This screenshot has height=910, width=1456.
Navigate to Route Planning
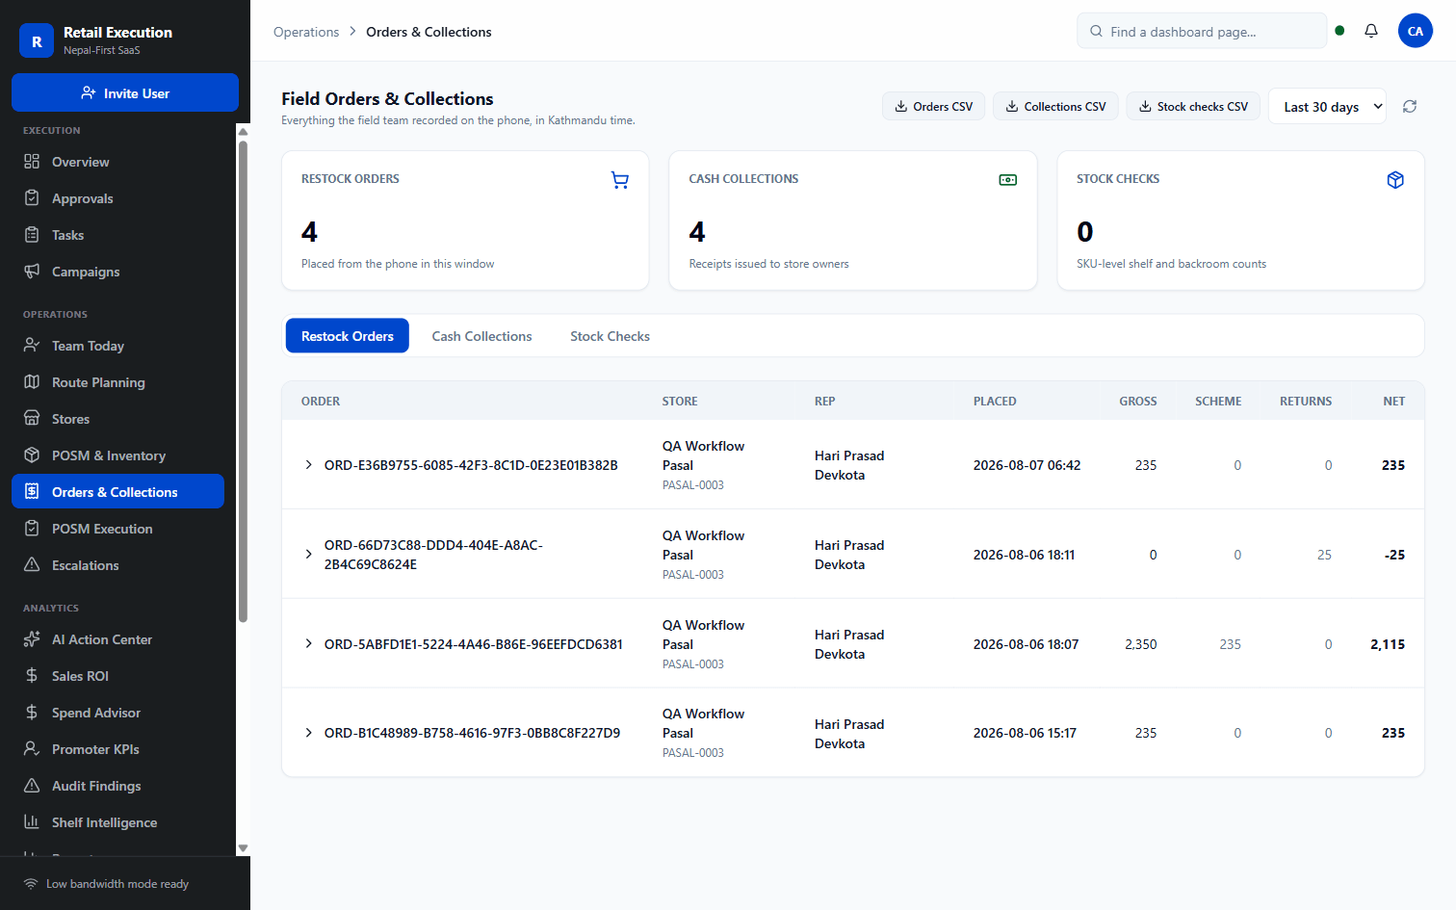point(117,382)
